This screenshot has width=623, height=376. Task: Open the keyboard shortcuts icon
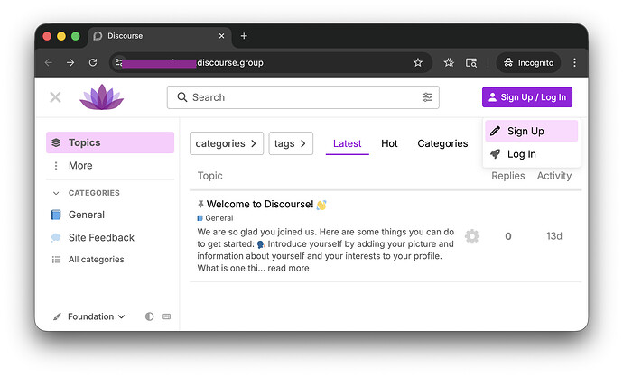(166, 316)
